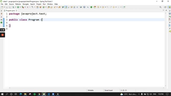Minimize the editor area
The width and height of the screenshot is (171, 96).
pyautogui.click(x=163, y=10)
